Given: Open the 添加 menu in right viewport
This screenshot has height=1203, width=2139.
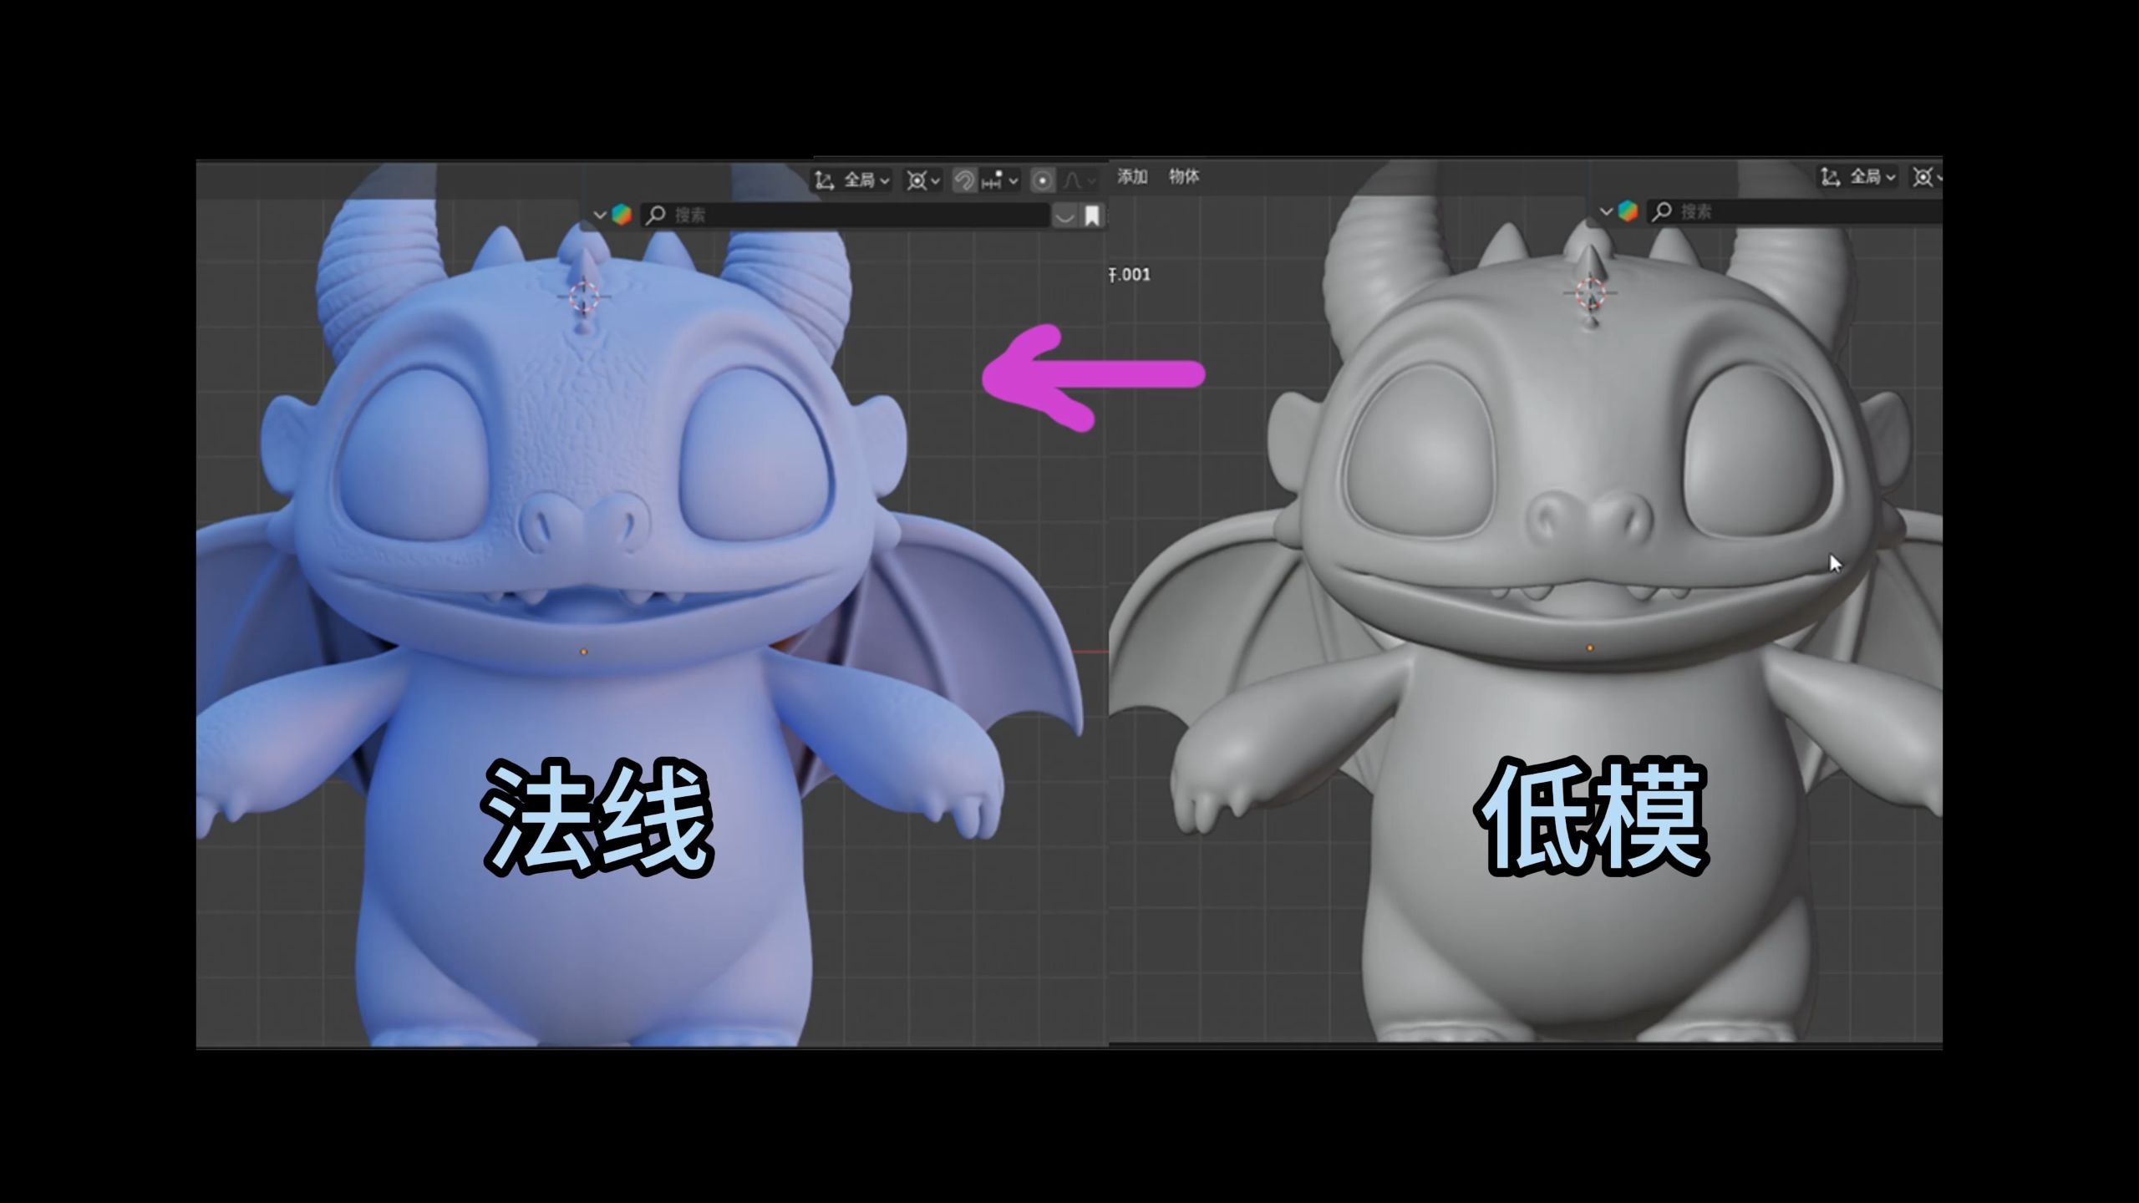Looking at the screenshot, I should pos(1133,177).
